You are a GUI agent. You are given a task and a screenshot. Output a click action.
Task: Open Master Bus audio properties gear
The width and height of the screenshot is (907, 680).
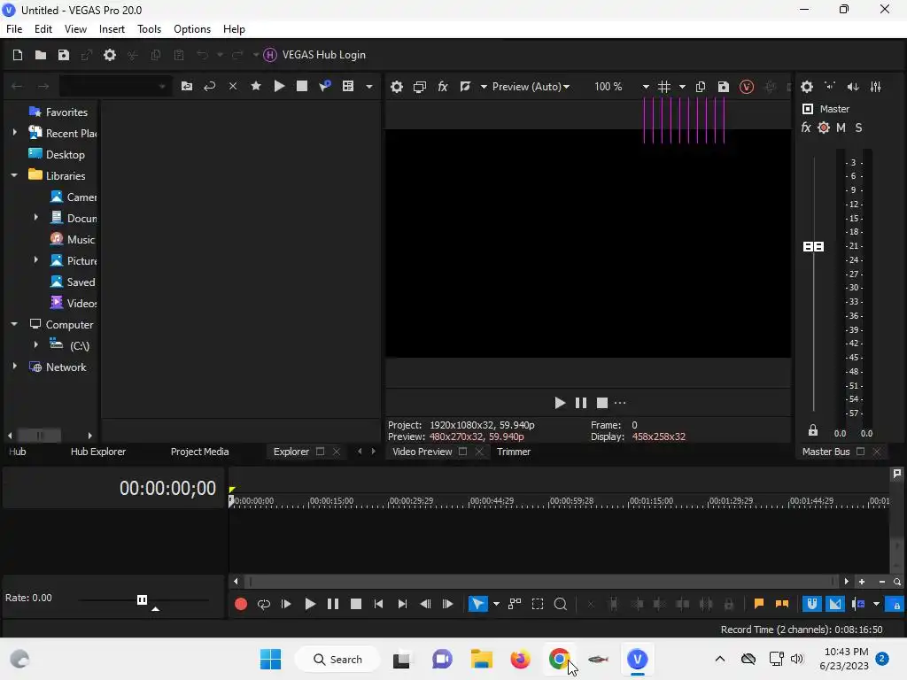pos(807,87)
